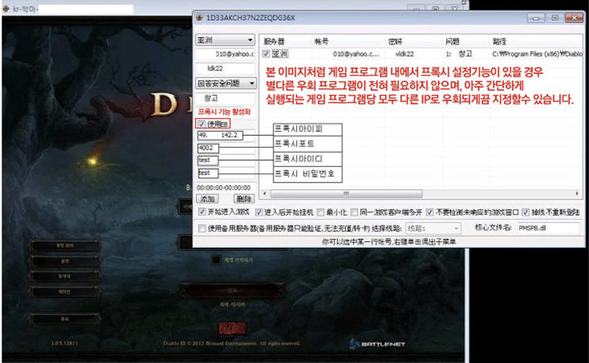This screenshot has height=363, width=589.
Task: Toggle the 亚洲 account row checkbox
Action: point(266,54)
